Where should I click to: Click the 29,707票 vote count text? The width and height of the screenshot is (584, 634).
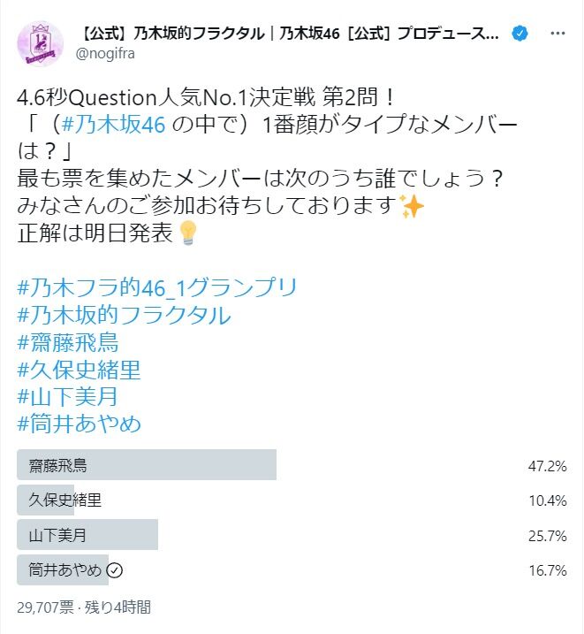point(49,607)
